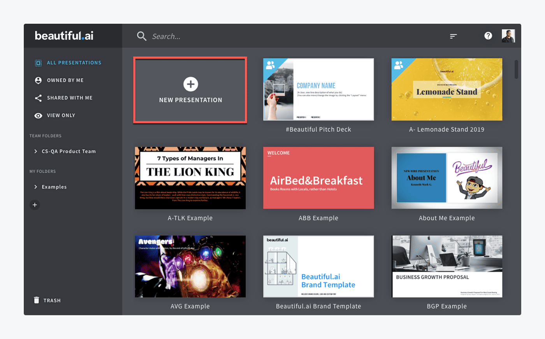The image size is (545, 339).
Task: Click the About Me Example title
Action: point(447,218)
